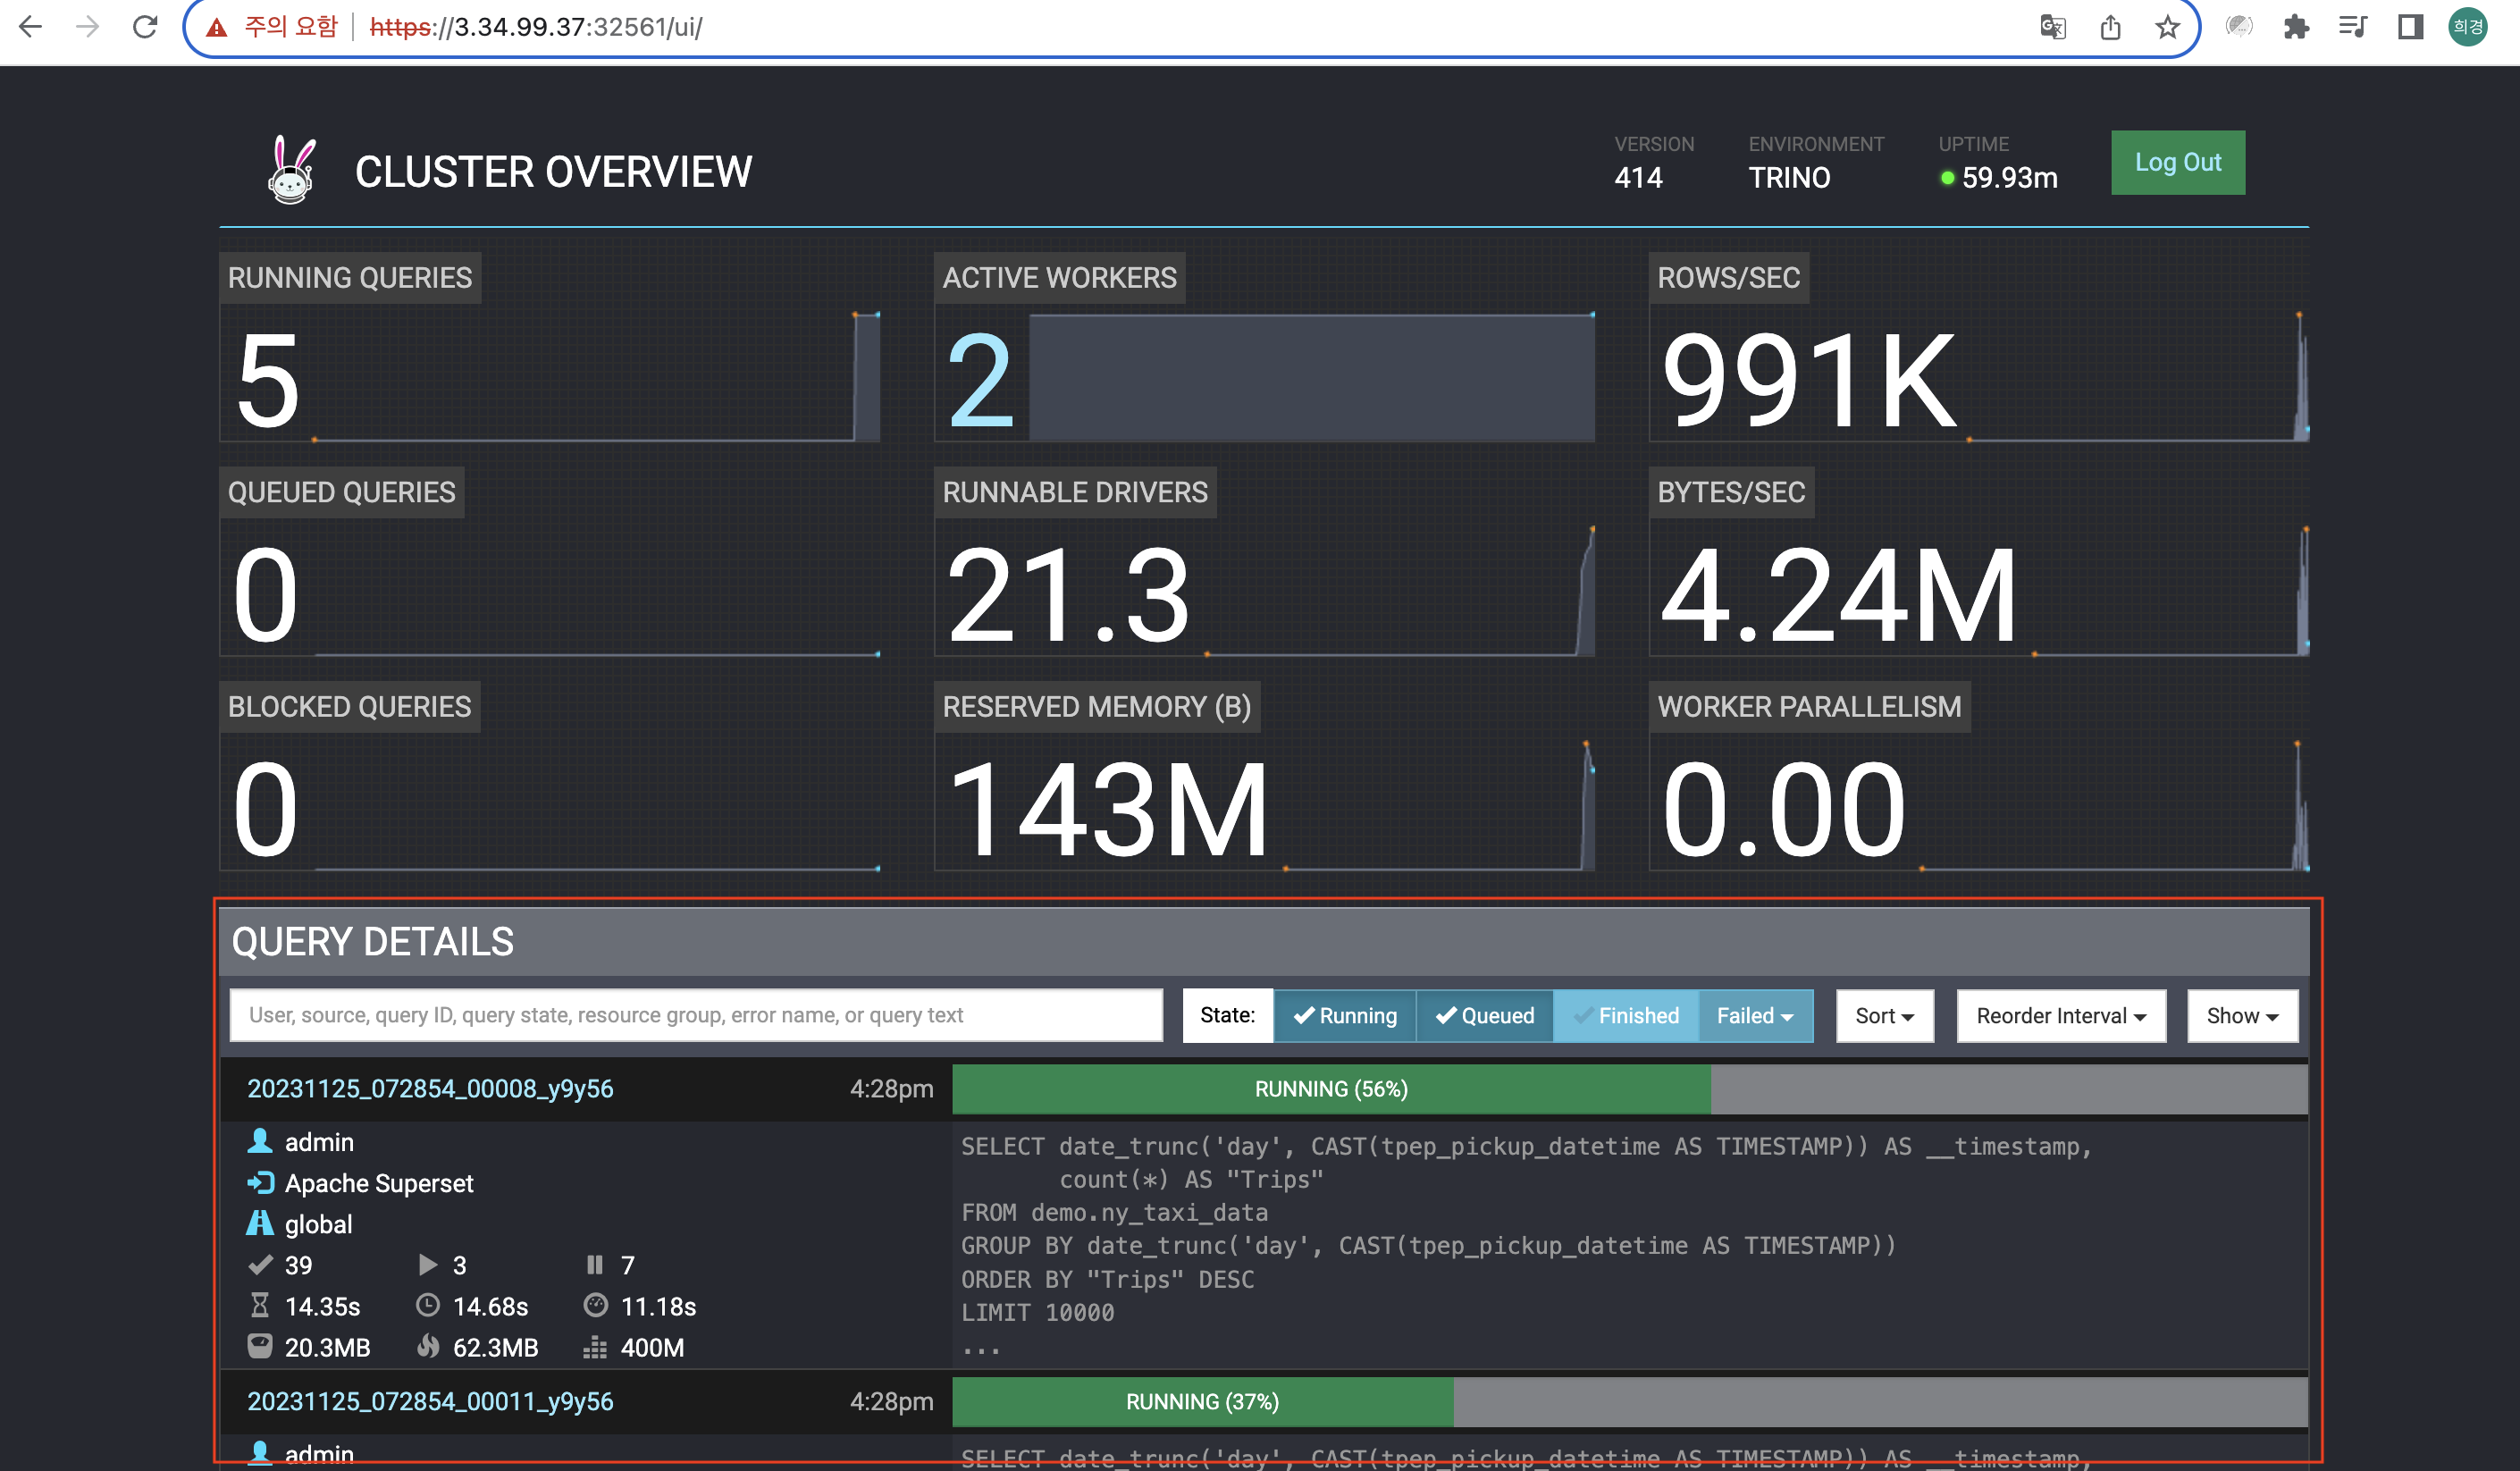Click the share page icon

(2110, 27)
